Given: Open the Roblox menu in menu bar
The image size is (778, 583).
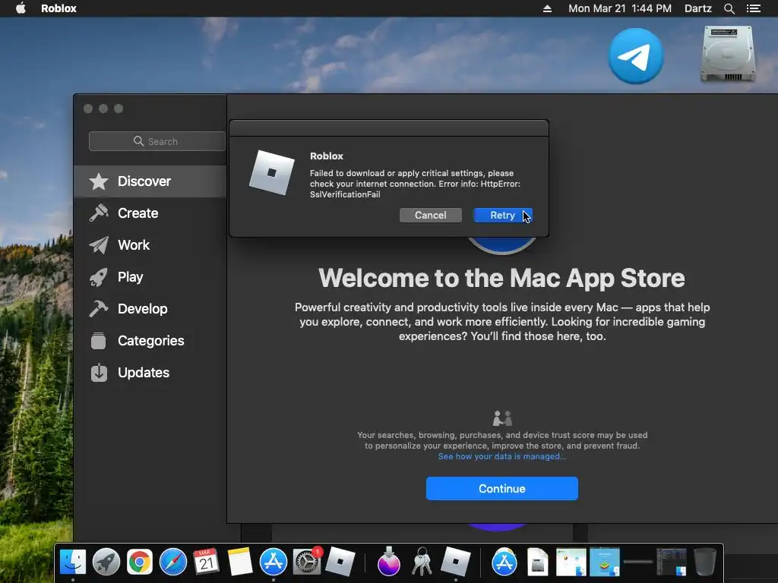Looking at the screenshot, I should point(59,8).
